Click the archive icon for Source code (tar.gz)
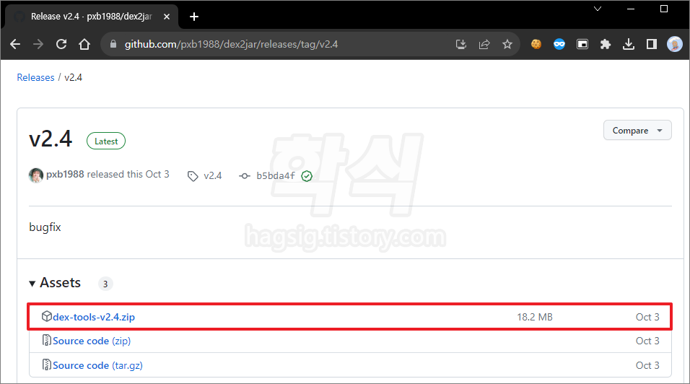This screenshot has height=384, width=690. pos(47,365)
